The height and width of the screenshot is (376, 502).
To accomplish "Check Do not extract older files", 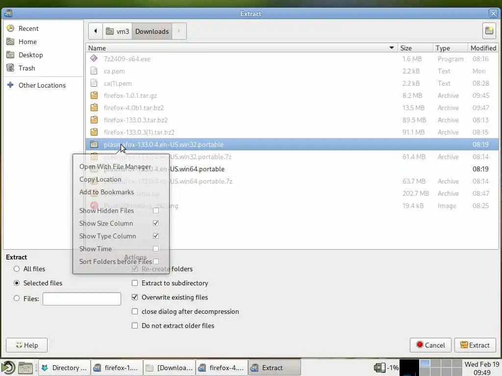I will coord(135,326).
